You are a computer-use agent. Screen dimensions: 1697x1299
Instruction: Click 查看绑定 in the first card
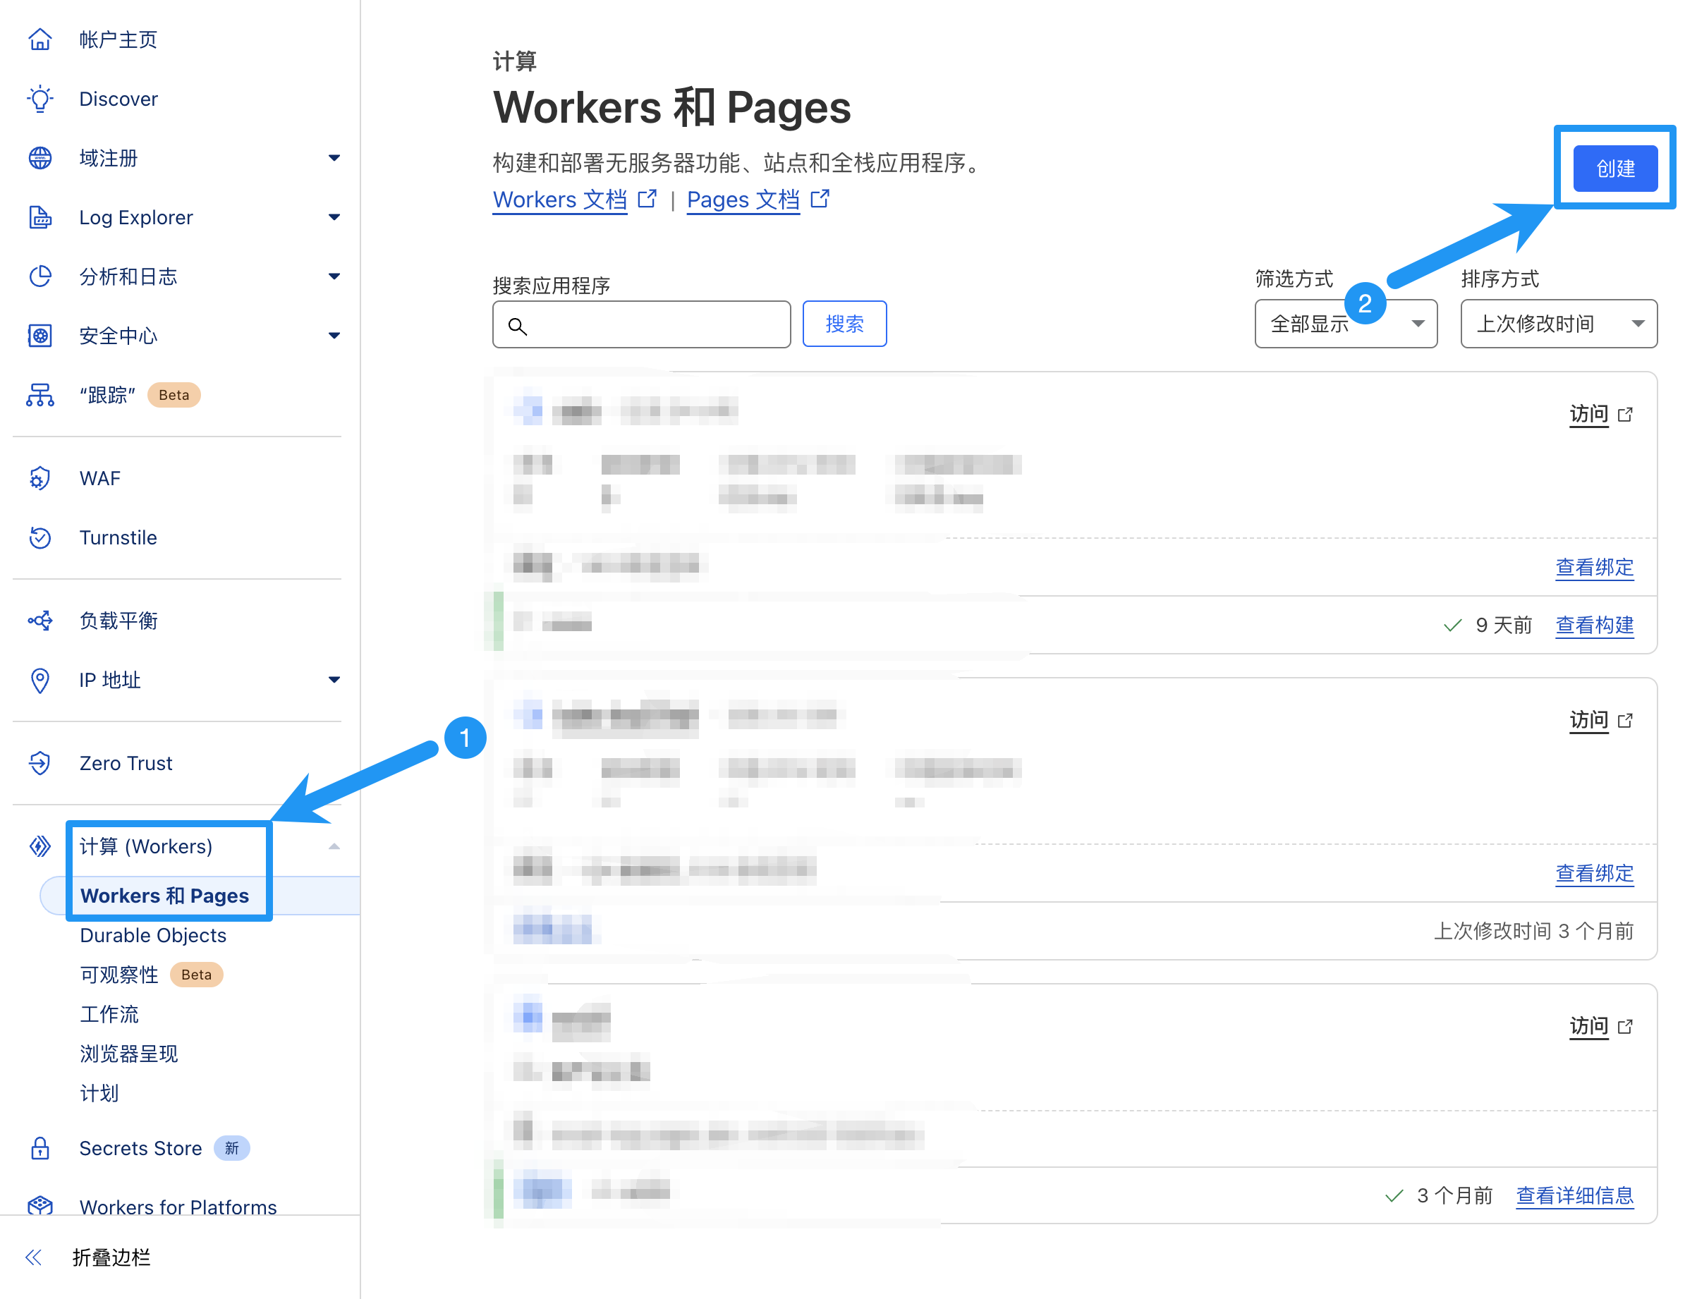(x=1594, y=567)
